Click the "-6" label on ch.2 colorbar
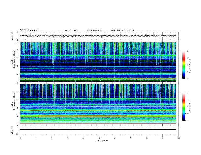The width and height of the screenshot is (201, 155). click(x=187, y=113)
